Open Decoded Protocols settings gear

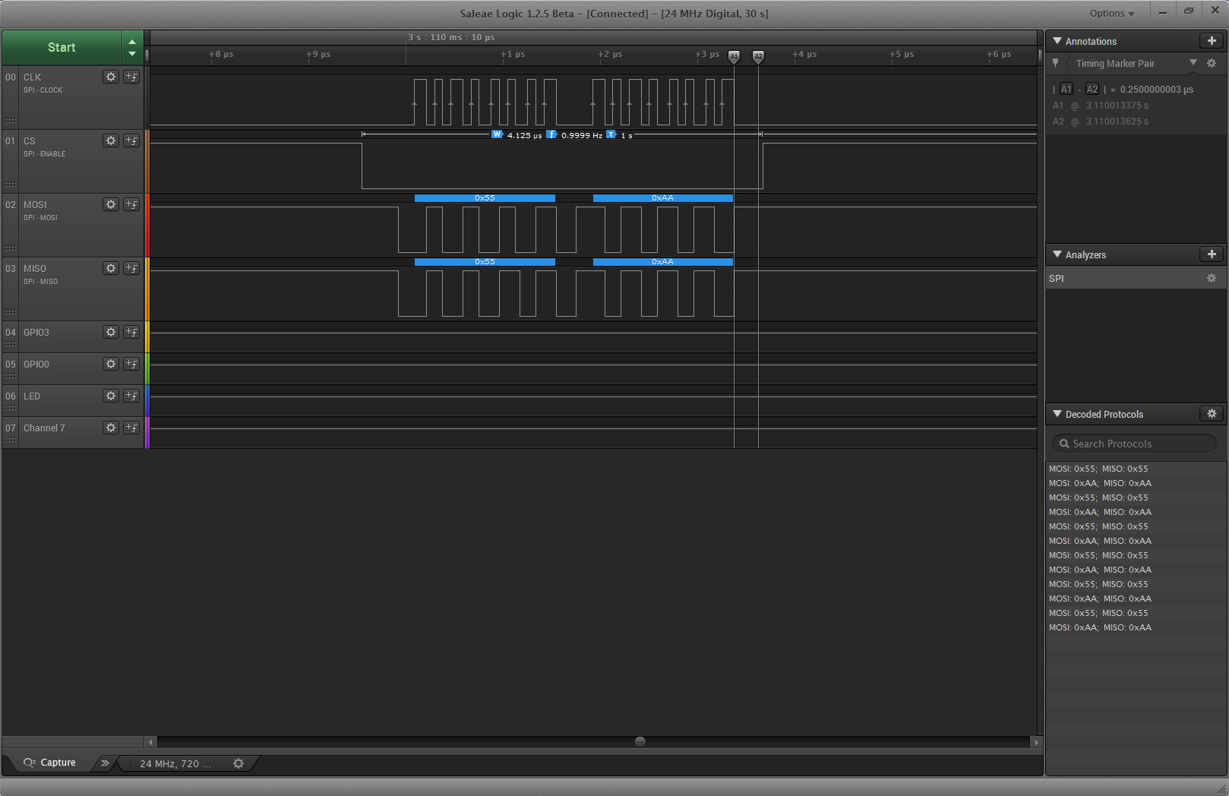click(1212, 414)
